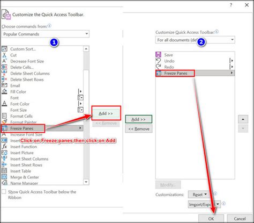Select the Custom Sort icon

tap(4, 49)
